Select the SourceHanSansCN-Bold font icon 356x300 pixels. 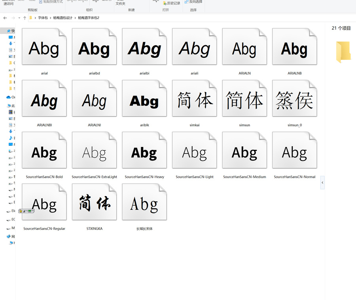[x=44, y=150]
